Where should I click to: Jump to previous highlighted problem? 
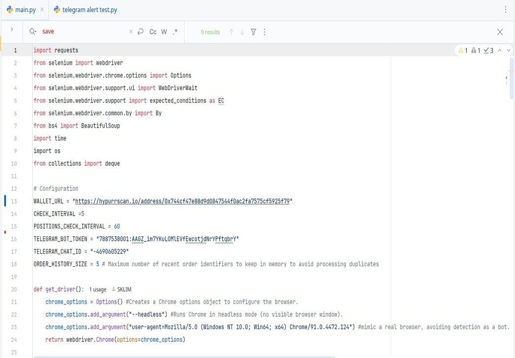pos(500,51)
